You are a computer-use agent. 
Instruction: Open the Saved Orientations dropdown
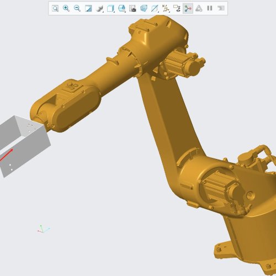[121, 8]
